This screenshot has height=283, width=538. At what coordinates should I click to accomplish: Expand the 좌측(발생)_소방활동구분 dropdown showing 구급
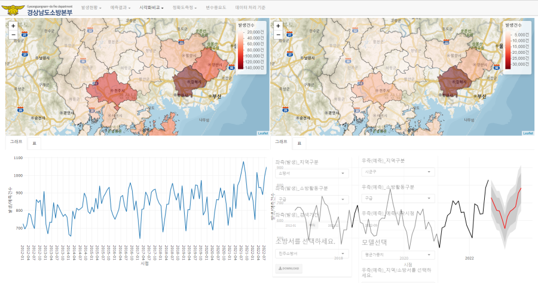pyautogui.click(x=312, y=200)
